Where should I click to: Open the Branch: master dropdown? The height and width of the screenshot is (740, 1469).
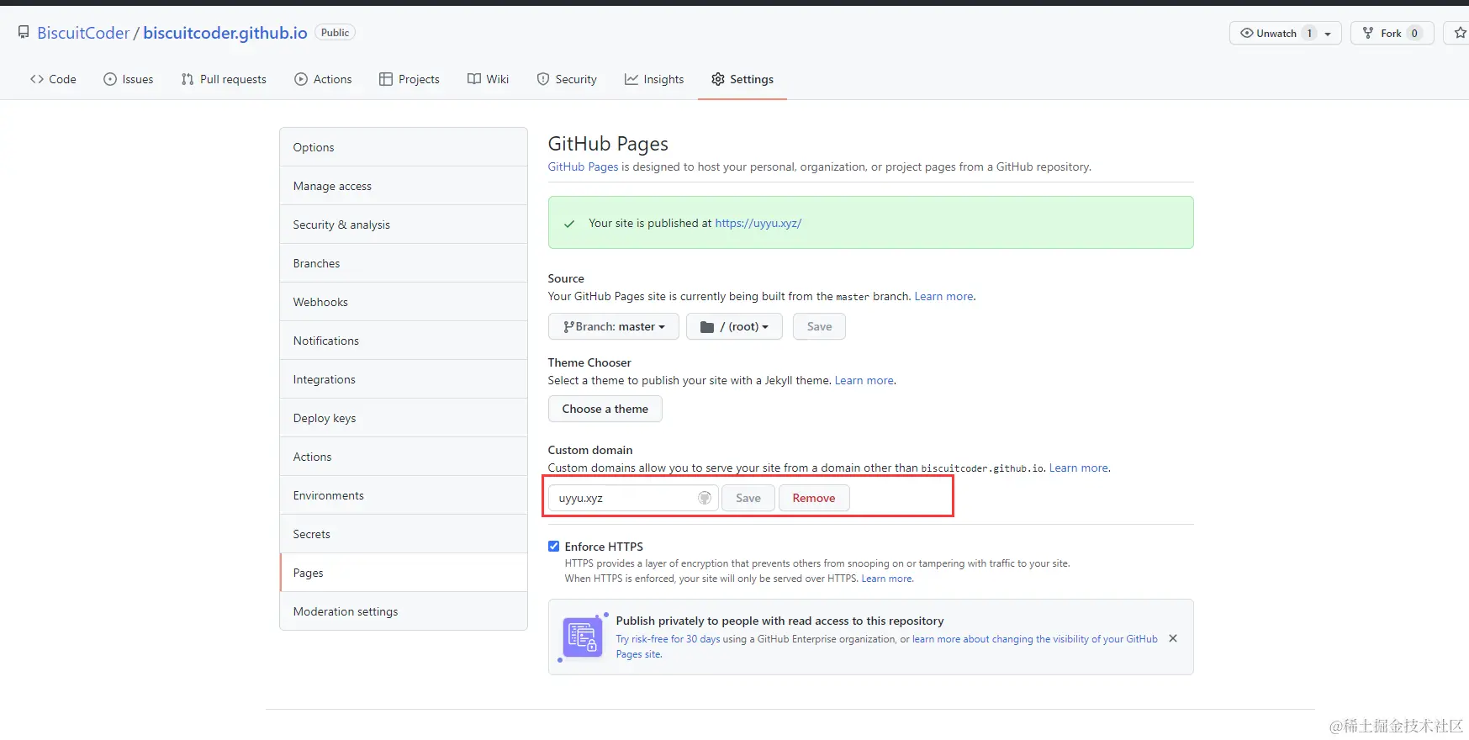tap(614, 326)
